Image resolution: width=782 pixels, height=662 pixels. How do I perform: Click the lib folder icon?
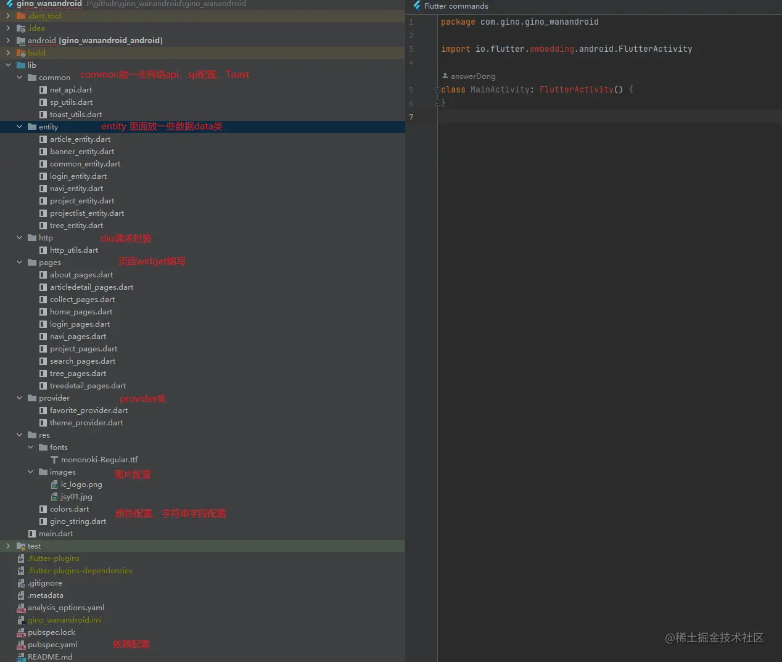(x=21, y=65)
